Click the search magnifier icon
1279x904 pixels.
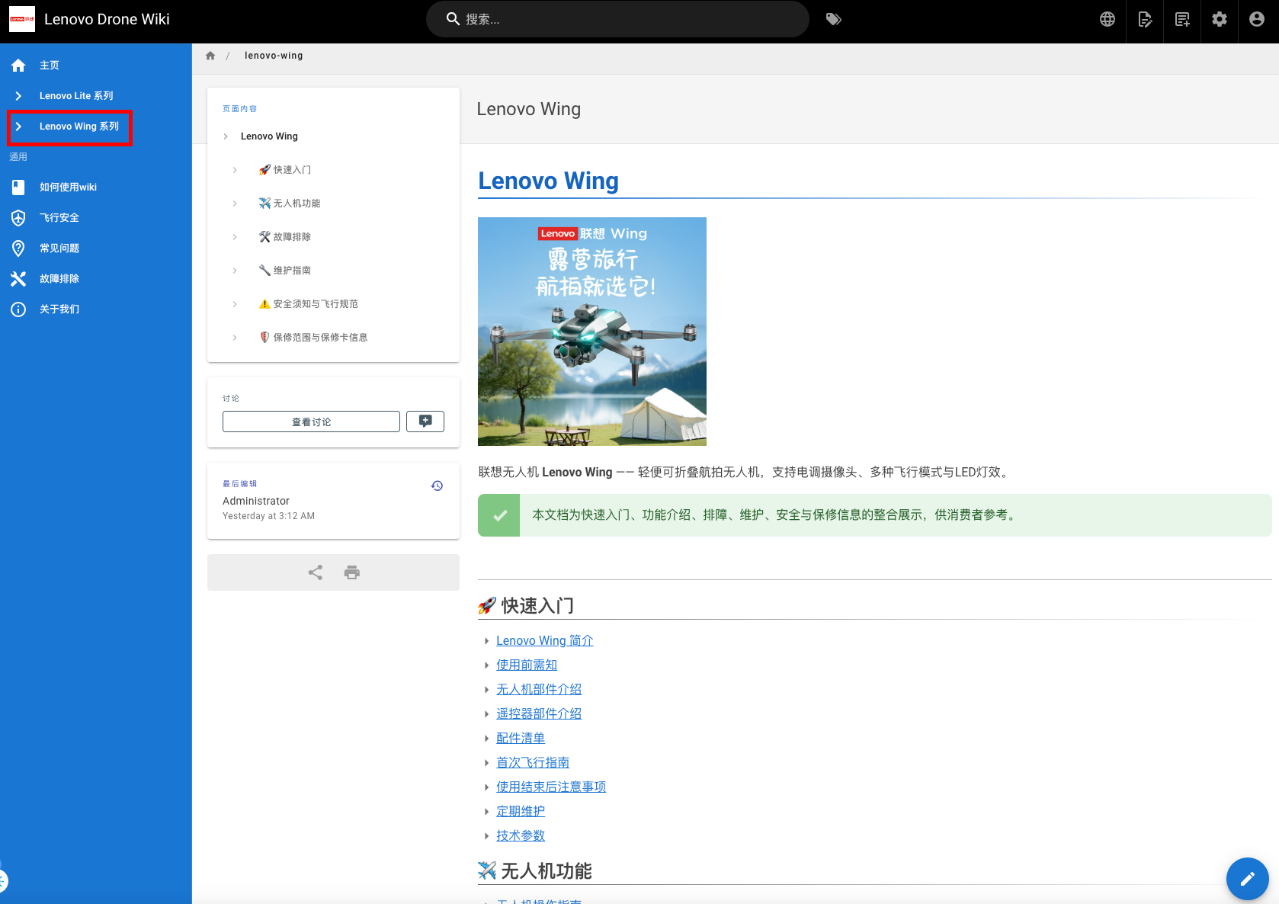click(453, 19)
